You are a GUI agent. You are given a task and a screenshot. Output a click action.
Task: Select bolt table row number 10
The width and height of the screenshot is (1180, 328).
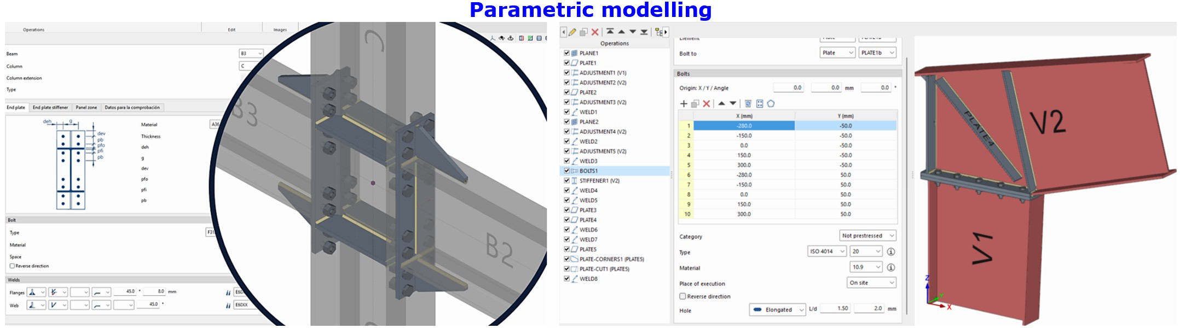pos(686,214)
